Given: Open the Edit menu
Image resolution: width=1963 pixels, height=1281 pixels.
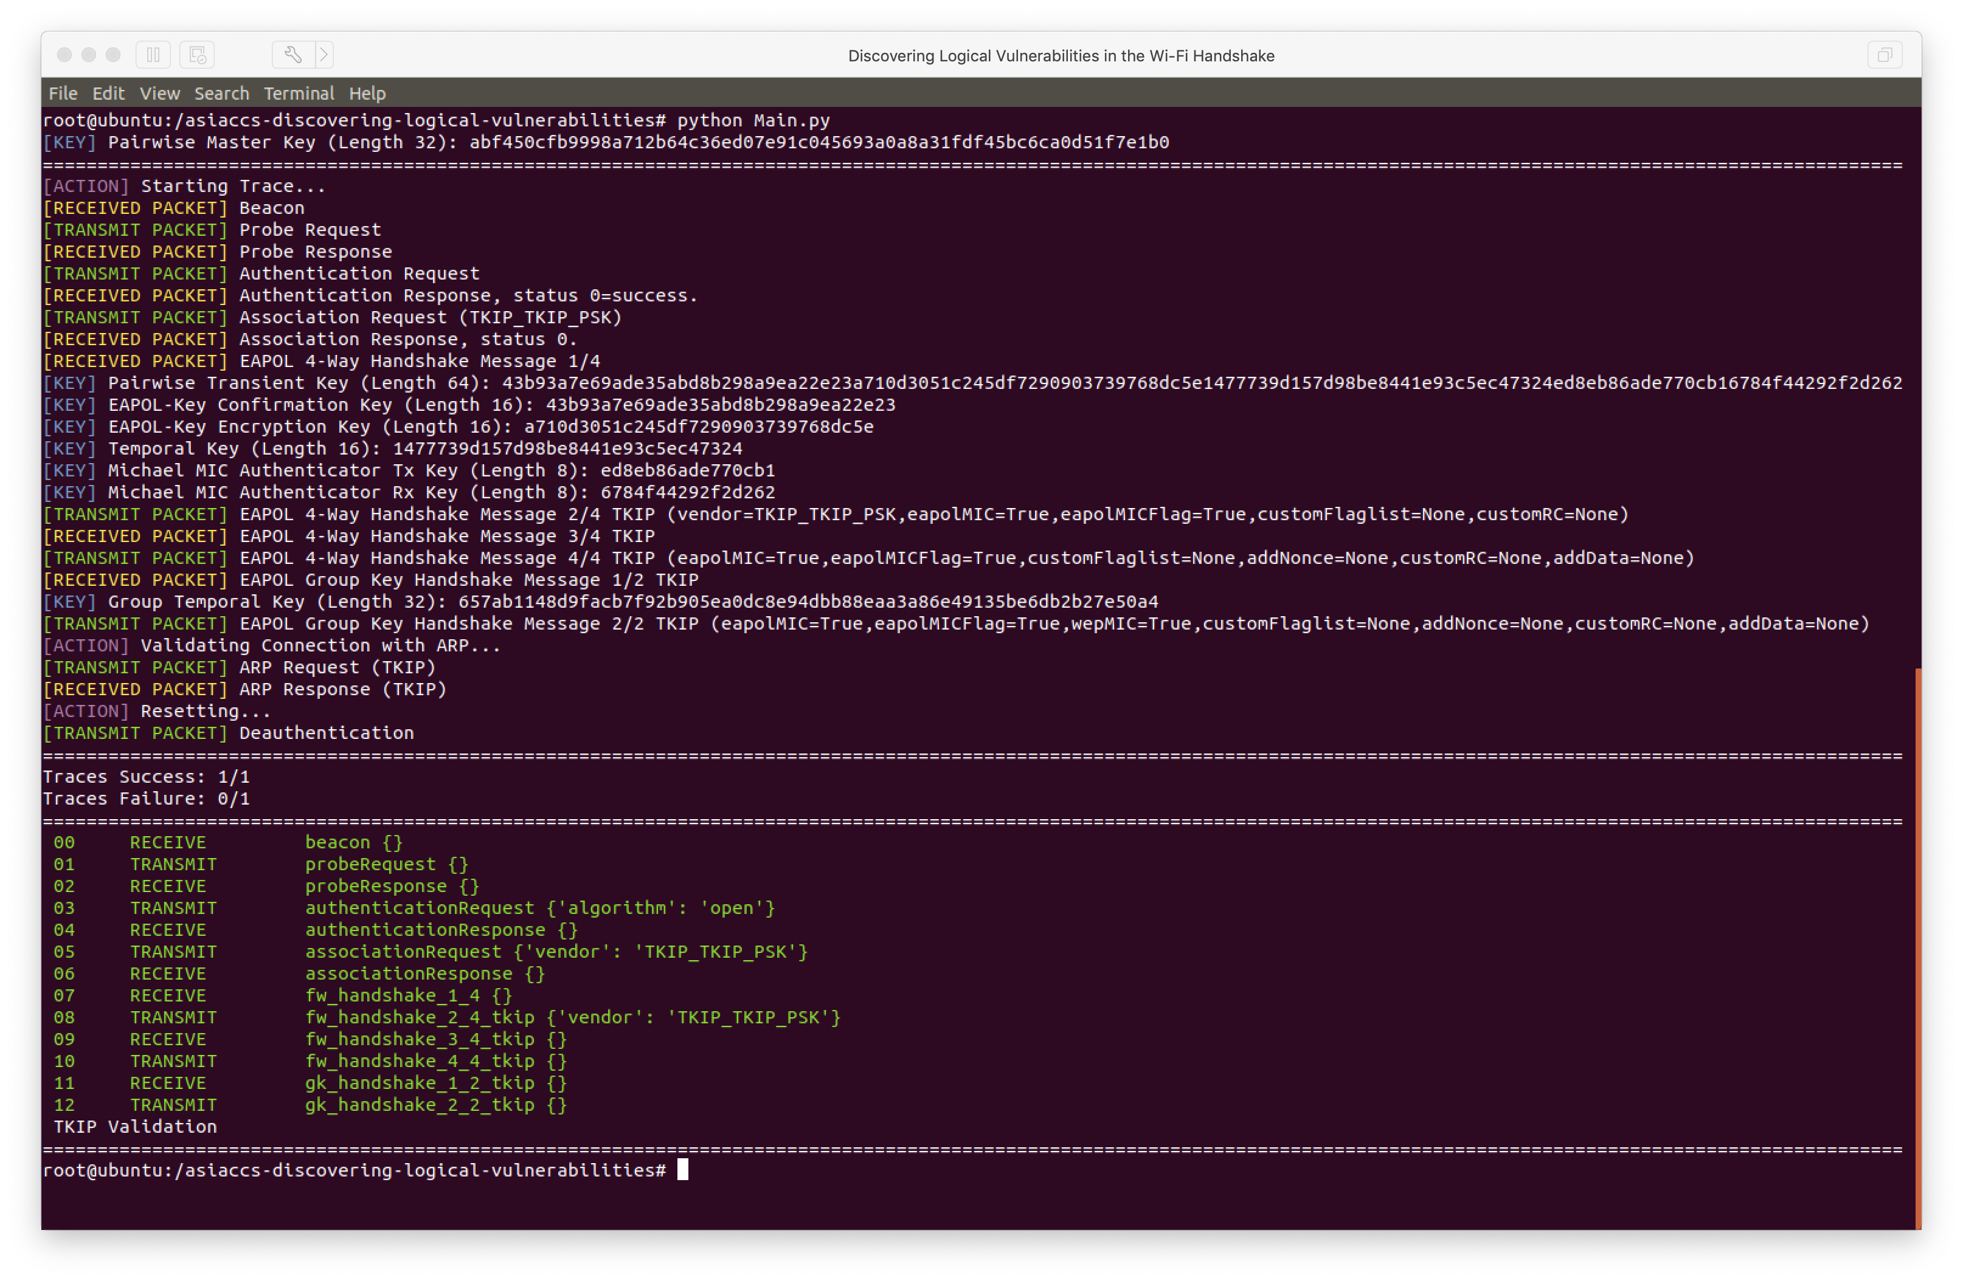Looking at the screenshot, I should (108, 93).
